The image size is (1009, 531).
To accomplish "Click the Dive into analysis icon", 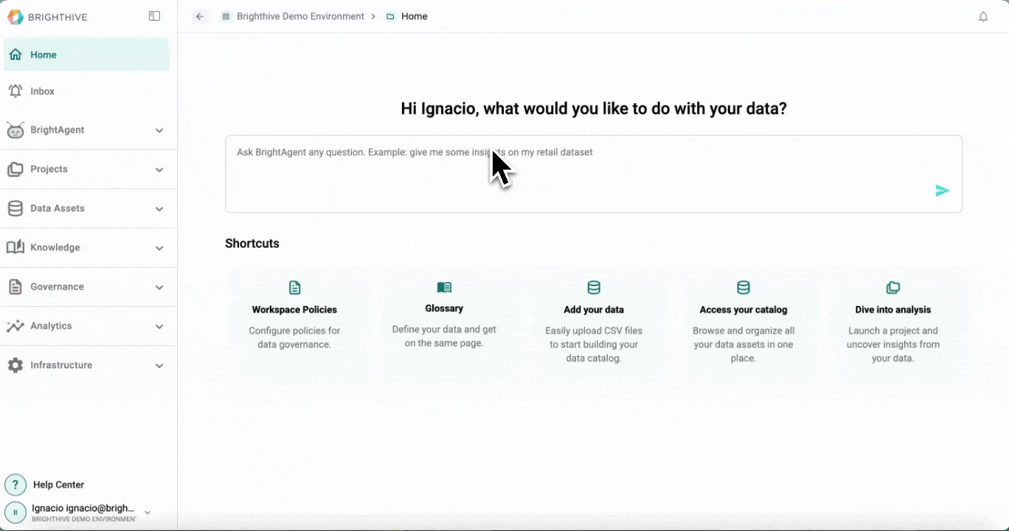I will 893,288.
